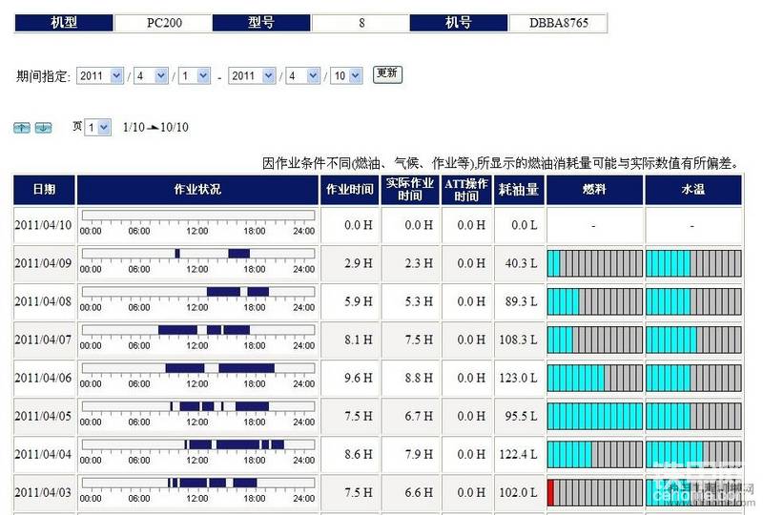
Task: Open the start month dropdown showing 4
Action: coord(152,76)
